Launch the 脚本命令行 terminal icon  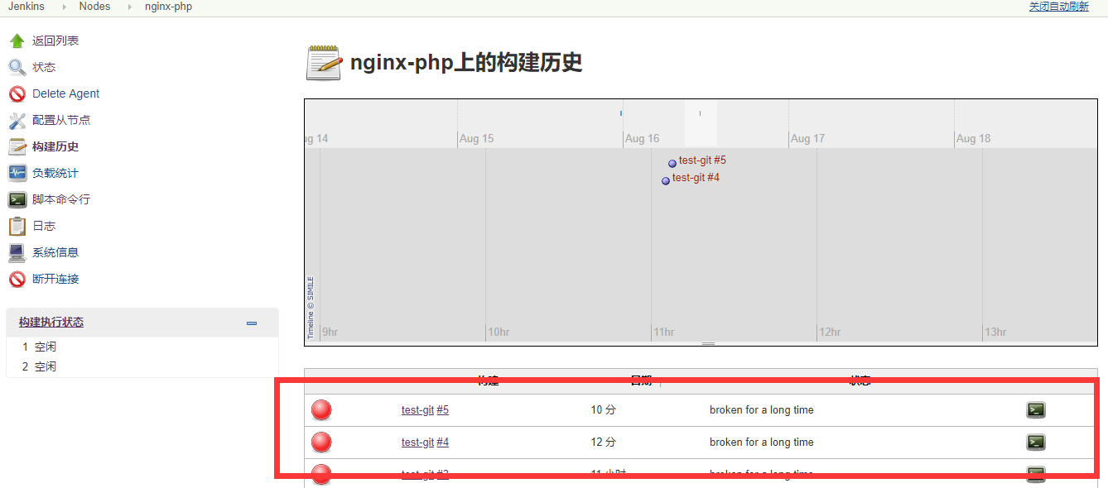click(17, 199)
